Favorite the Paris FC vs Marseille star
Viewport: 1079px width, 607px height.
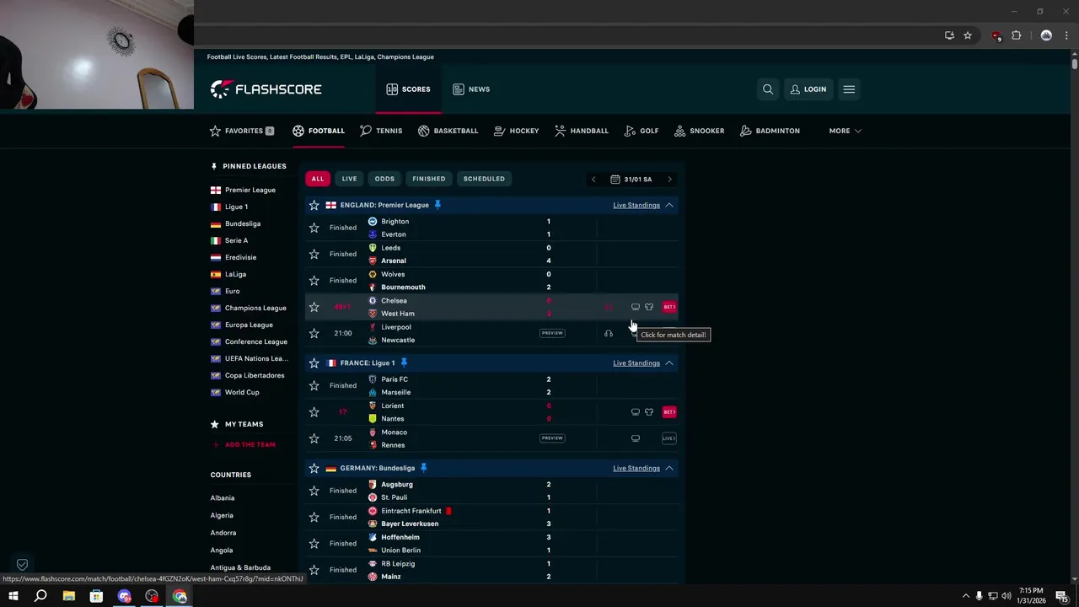coord(314,385)
